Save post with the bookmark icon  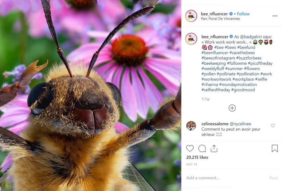[x=275, y=148]
